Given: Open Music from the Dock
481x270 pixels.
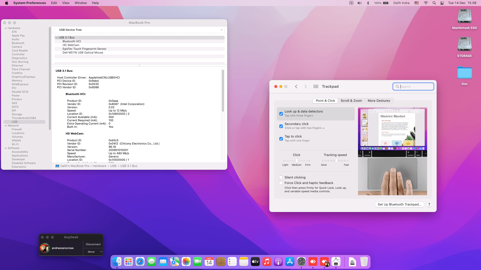Looking at the screenshot, I should click(x=267, y=262).
